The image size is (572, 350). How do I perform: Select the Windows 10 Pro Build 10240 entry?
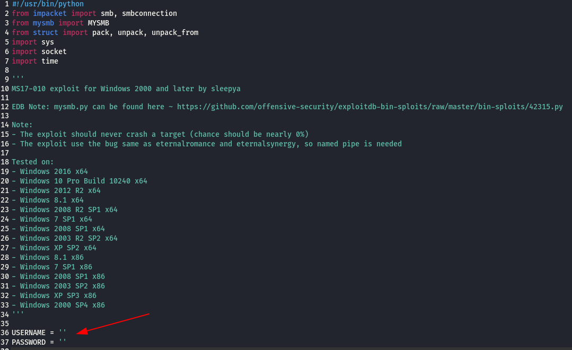coord(80,181)
